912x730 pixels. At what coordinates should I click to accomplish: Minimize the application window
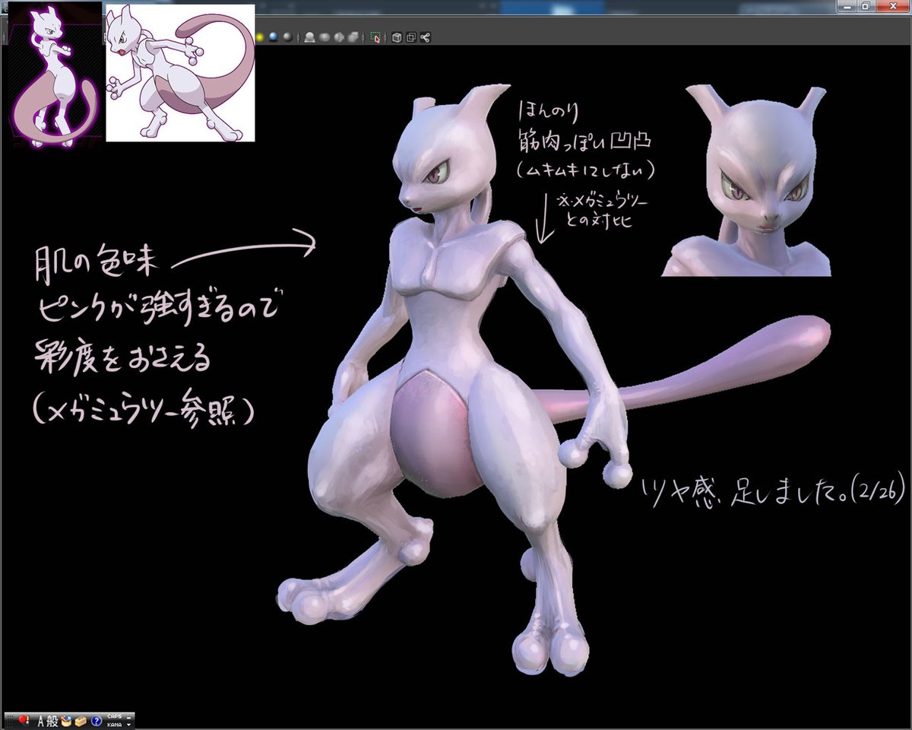point(848,6)
